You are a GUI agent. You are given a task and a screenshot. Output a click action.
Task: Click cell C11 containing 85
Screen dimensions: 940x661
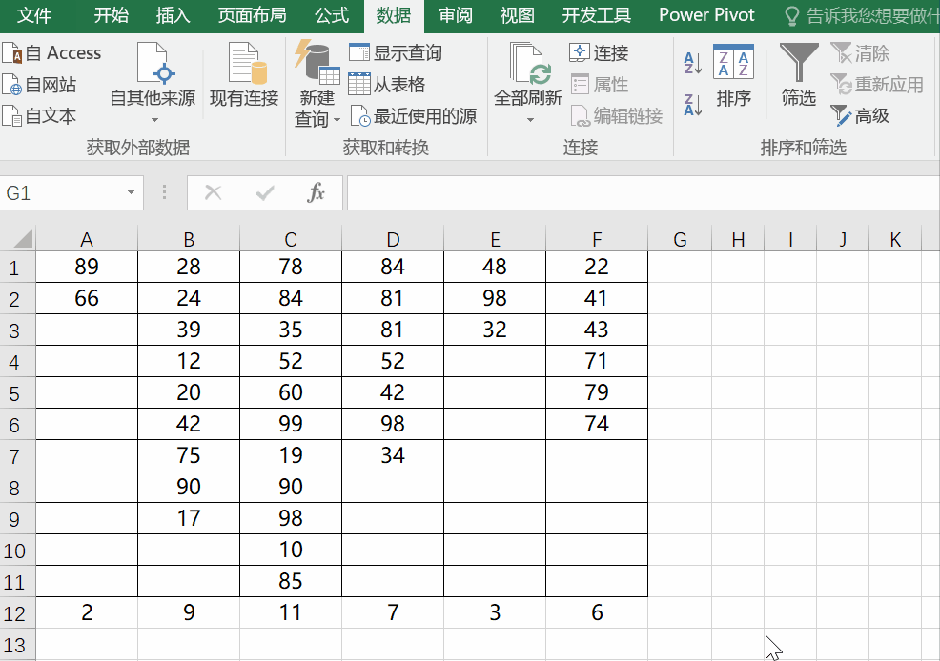pyautogui.click(x=291, y=581)
